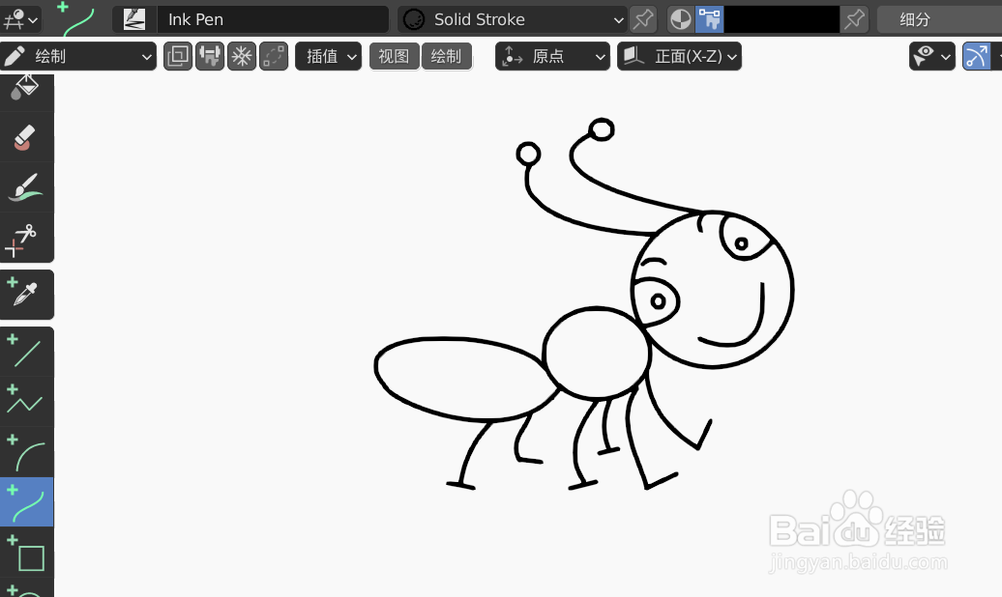Open the black color swatch picker
This screenshot has width=1002, height=597.
[781, 19]
